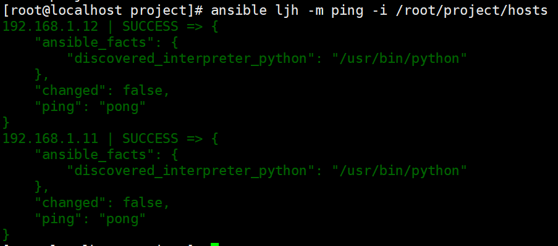This screenshot has width=558, height=246.
Task: Click the word ansible in the command
Action: [239, 10]
